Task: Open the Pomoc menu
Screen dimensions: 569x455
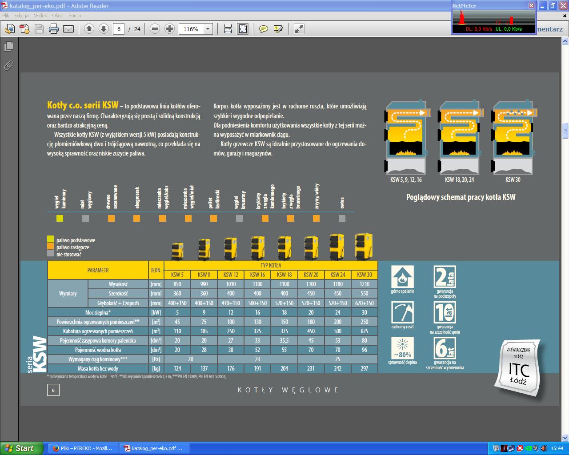Action: click(x=76, y=16)
